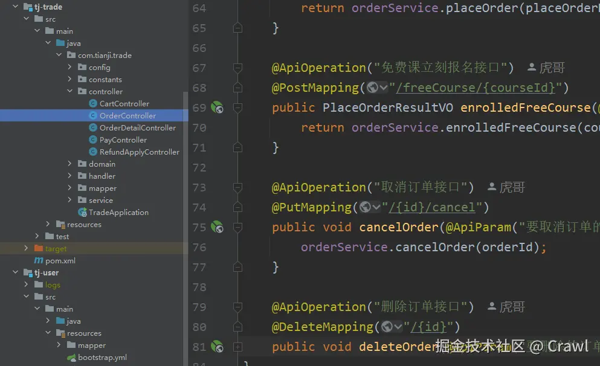Collapse the com.tianji.trade package node

click(x=59, y=55)
